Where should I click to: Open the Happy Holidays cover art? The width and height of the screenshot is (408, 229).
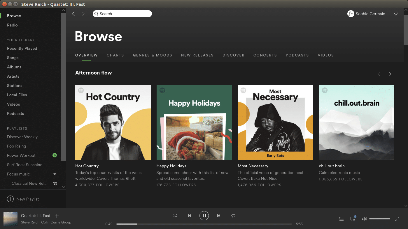tap(194, 122)
